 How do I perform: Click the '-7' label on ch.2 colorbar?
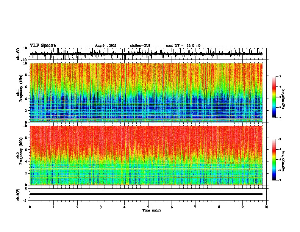click(279, 180)
